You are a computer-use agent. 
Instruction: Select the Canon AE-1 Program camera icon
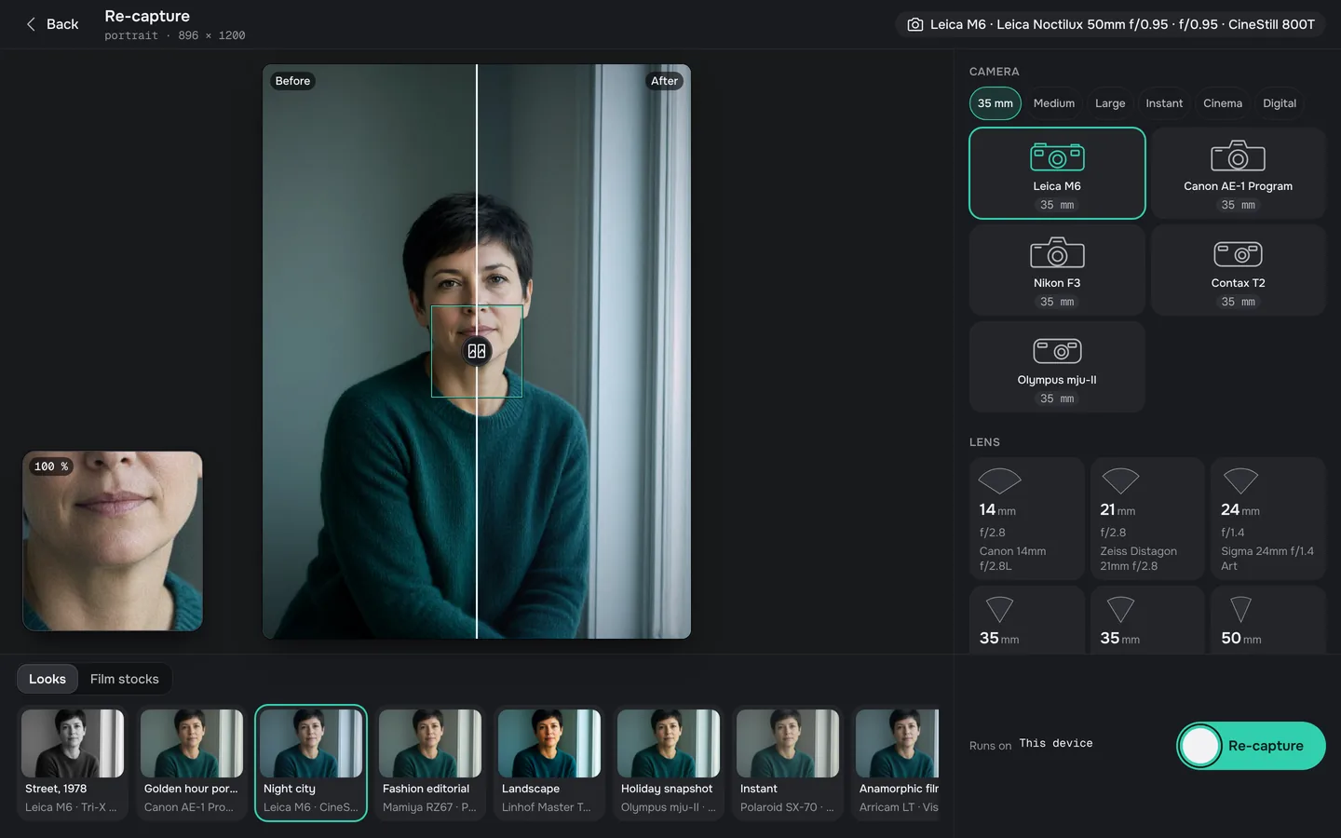coord(1238,155)
